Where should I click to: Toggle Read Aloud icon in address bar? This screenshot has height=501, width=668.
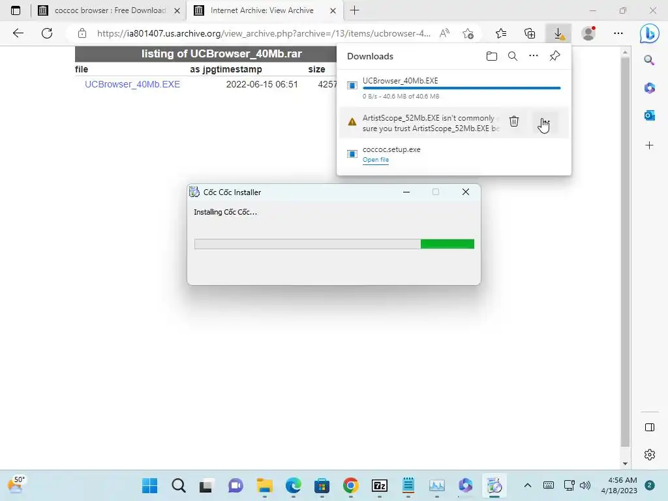coord(444,33)
